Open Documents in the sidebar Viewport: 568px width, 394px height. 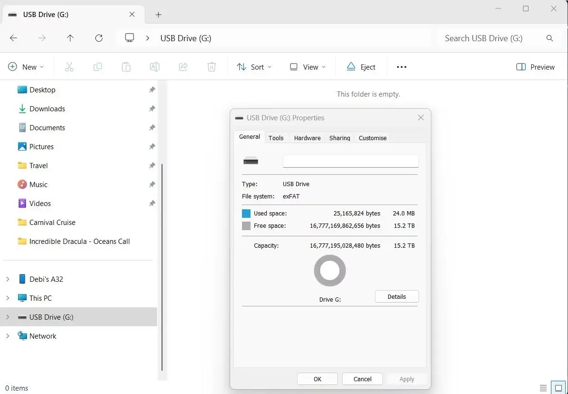click(41, 127)
